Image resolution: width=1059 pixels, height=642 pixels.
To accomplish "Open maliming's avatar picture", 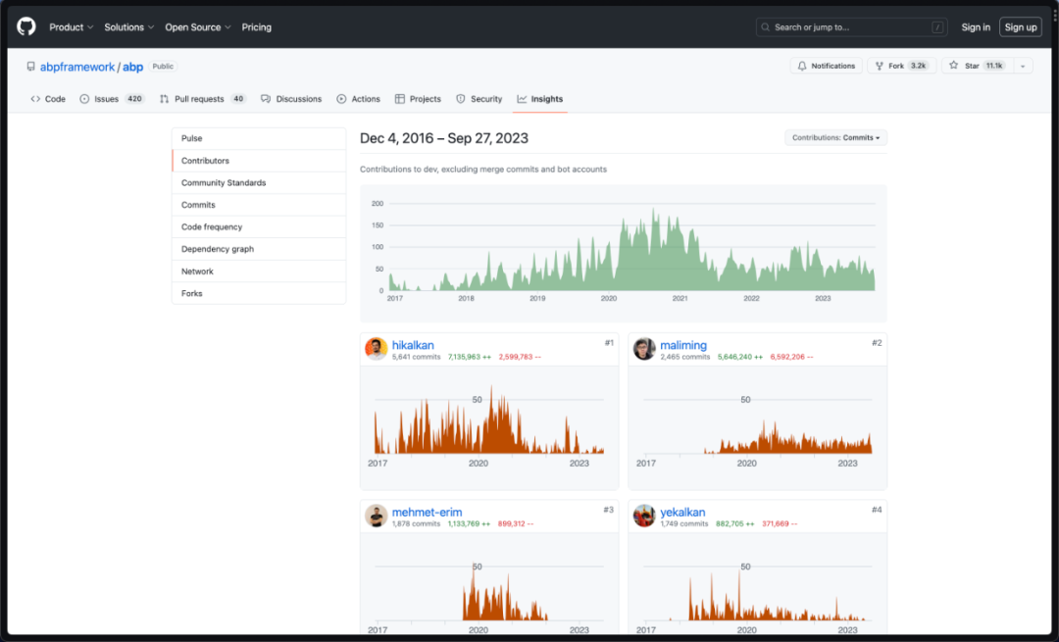I will 644,349.
